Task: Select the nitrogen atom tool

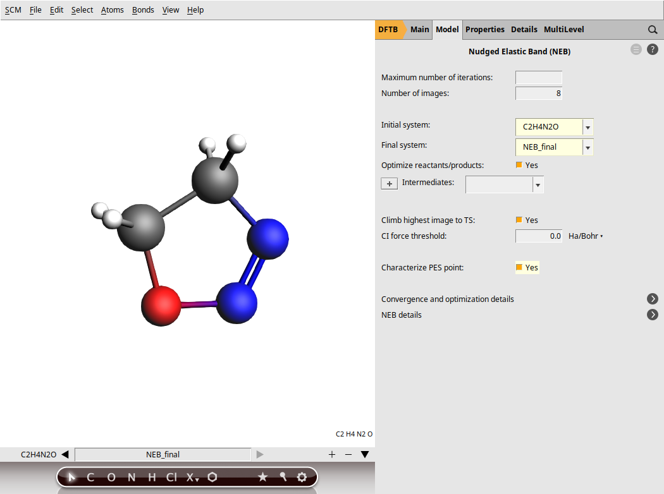Action: [131, 477]
